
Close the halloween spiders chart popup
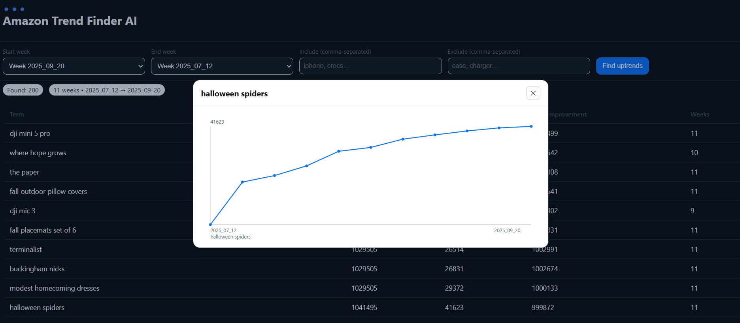coord(533,93)
